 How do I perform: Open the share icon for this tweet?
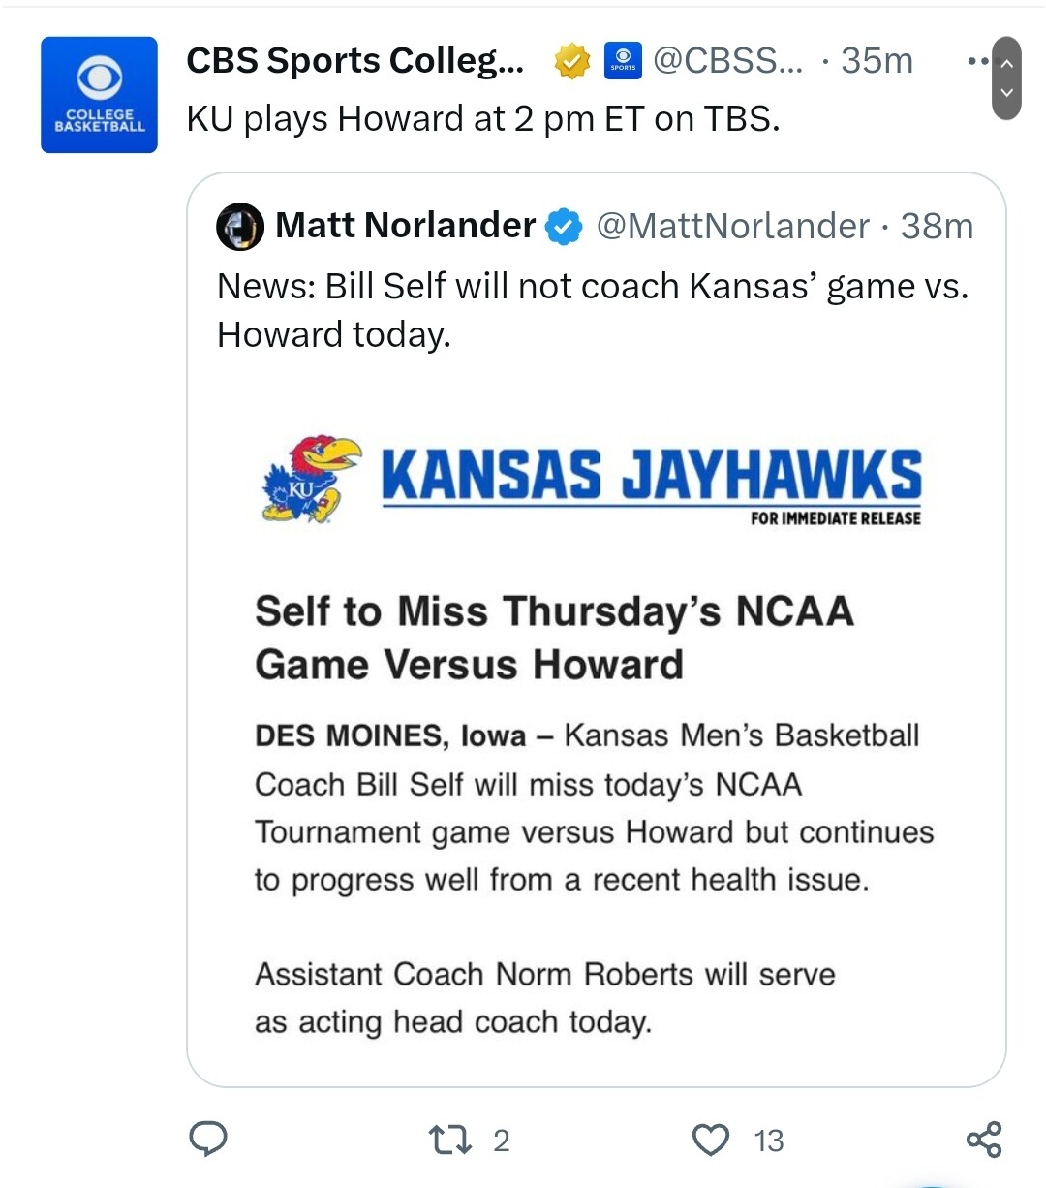click(984, 1140)
